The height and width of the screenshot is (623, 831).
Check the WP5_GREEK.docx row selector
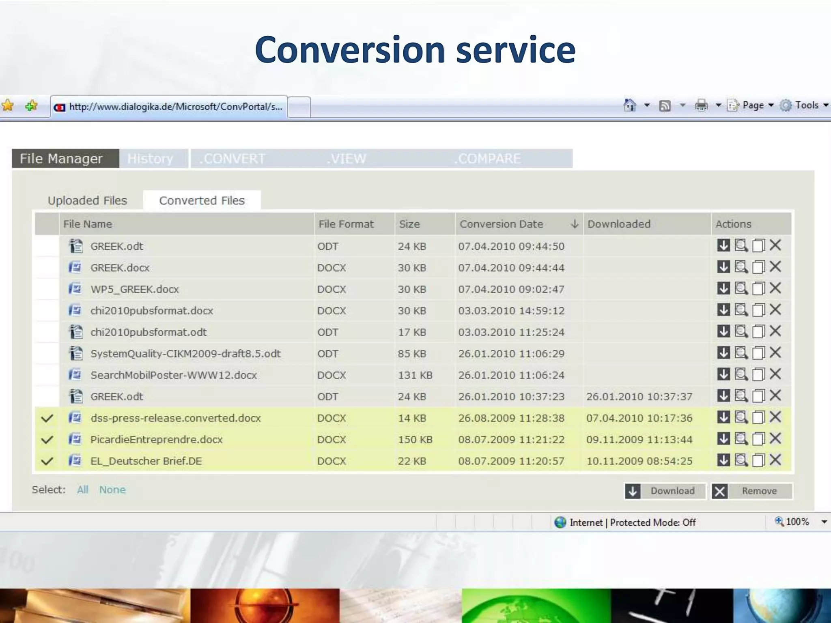(47, 289)
